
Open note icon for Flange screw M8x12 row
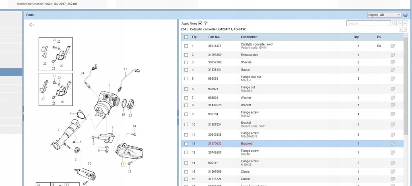click(393, 114)
